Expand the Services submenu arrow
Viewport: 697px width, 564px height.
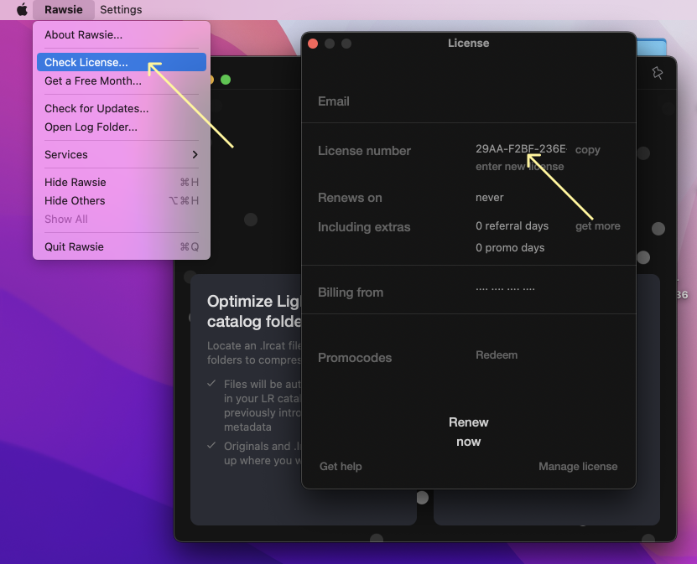pyautogui.click(x=195, y=154)
